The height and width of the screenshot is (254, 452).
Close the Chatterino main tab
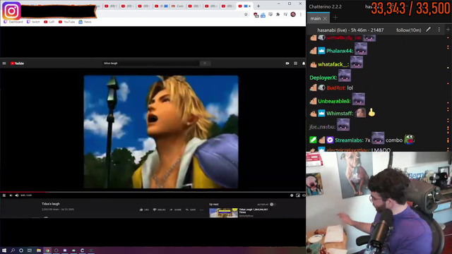click(x=325, y=18)
